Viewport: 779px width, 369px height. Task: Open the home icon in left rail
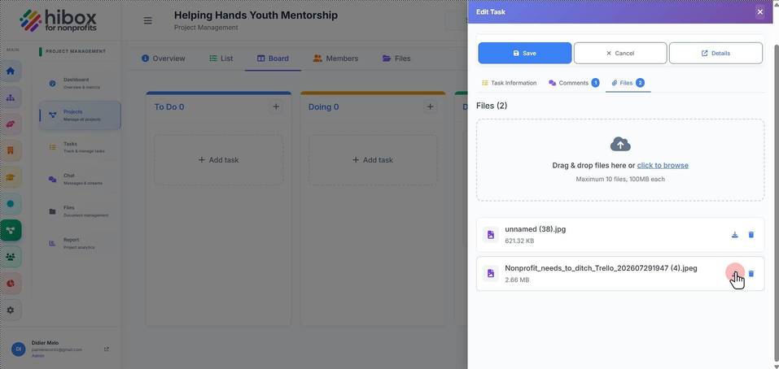pyautogui.click(x=11, y=71)
